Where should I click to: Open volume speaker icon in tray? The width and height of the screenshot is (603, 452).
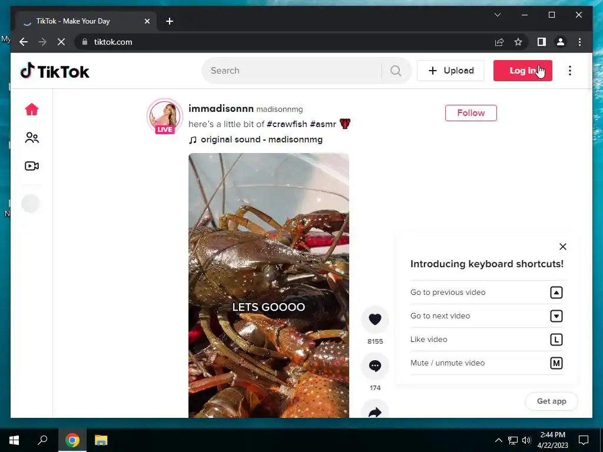(526, 440)
